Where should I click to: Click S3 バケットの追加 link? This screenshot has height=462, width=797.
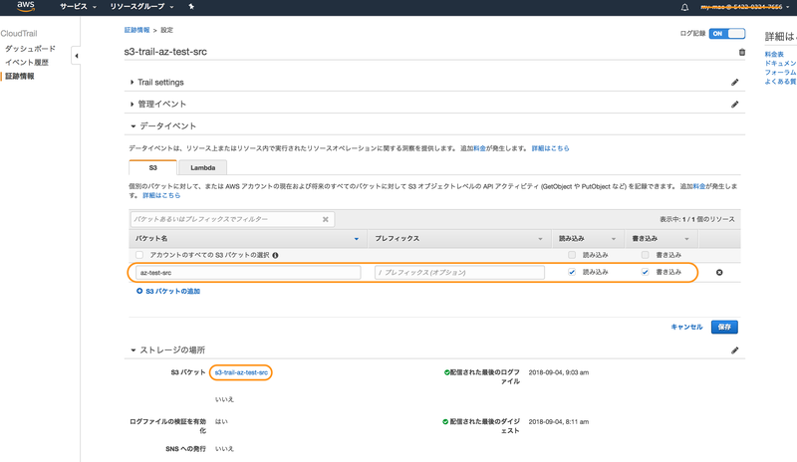tap(172, 291)
